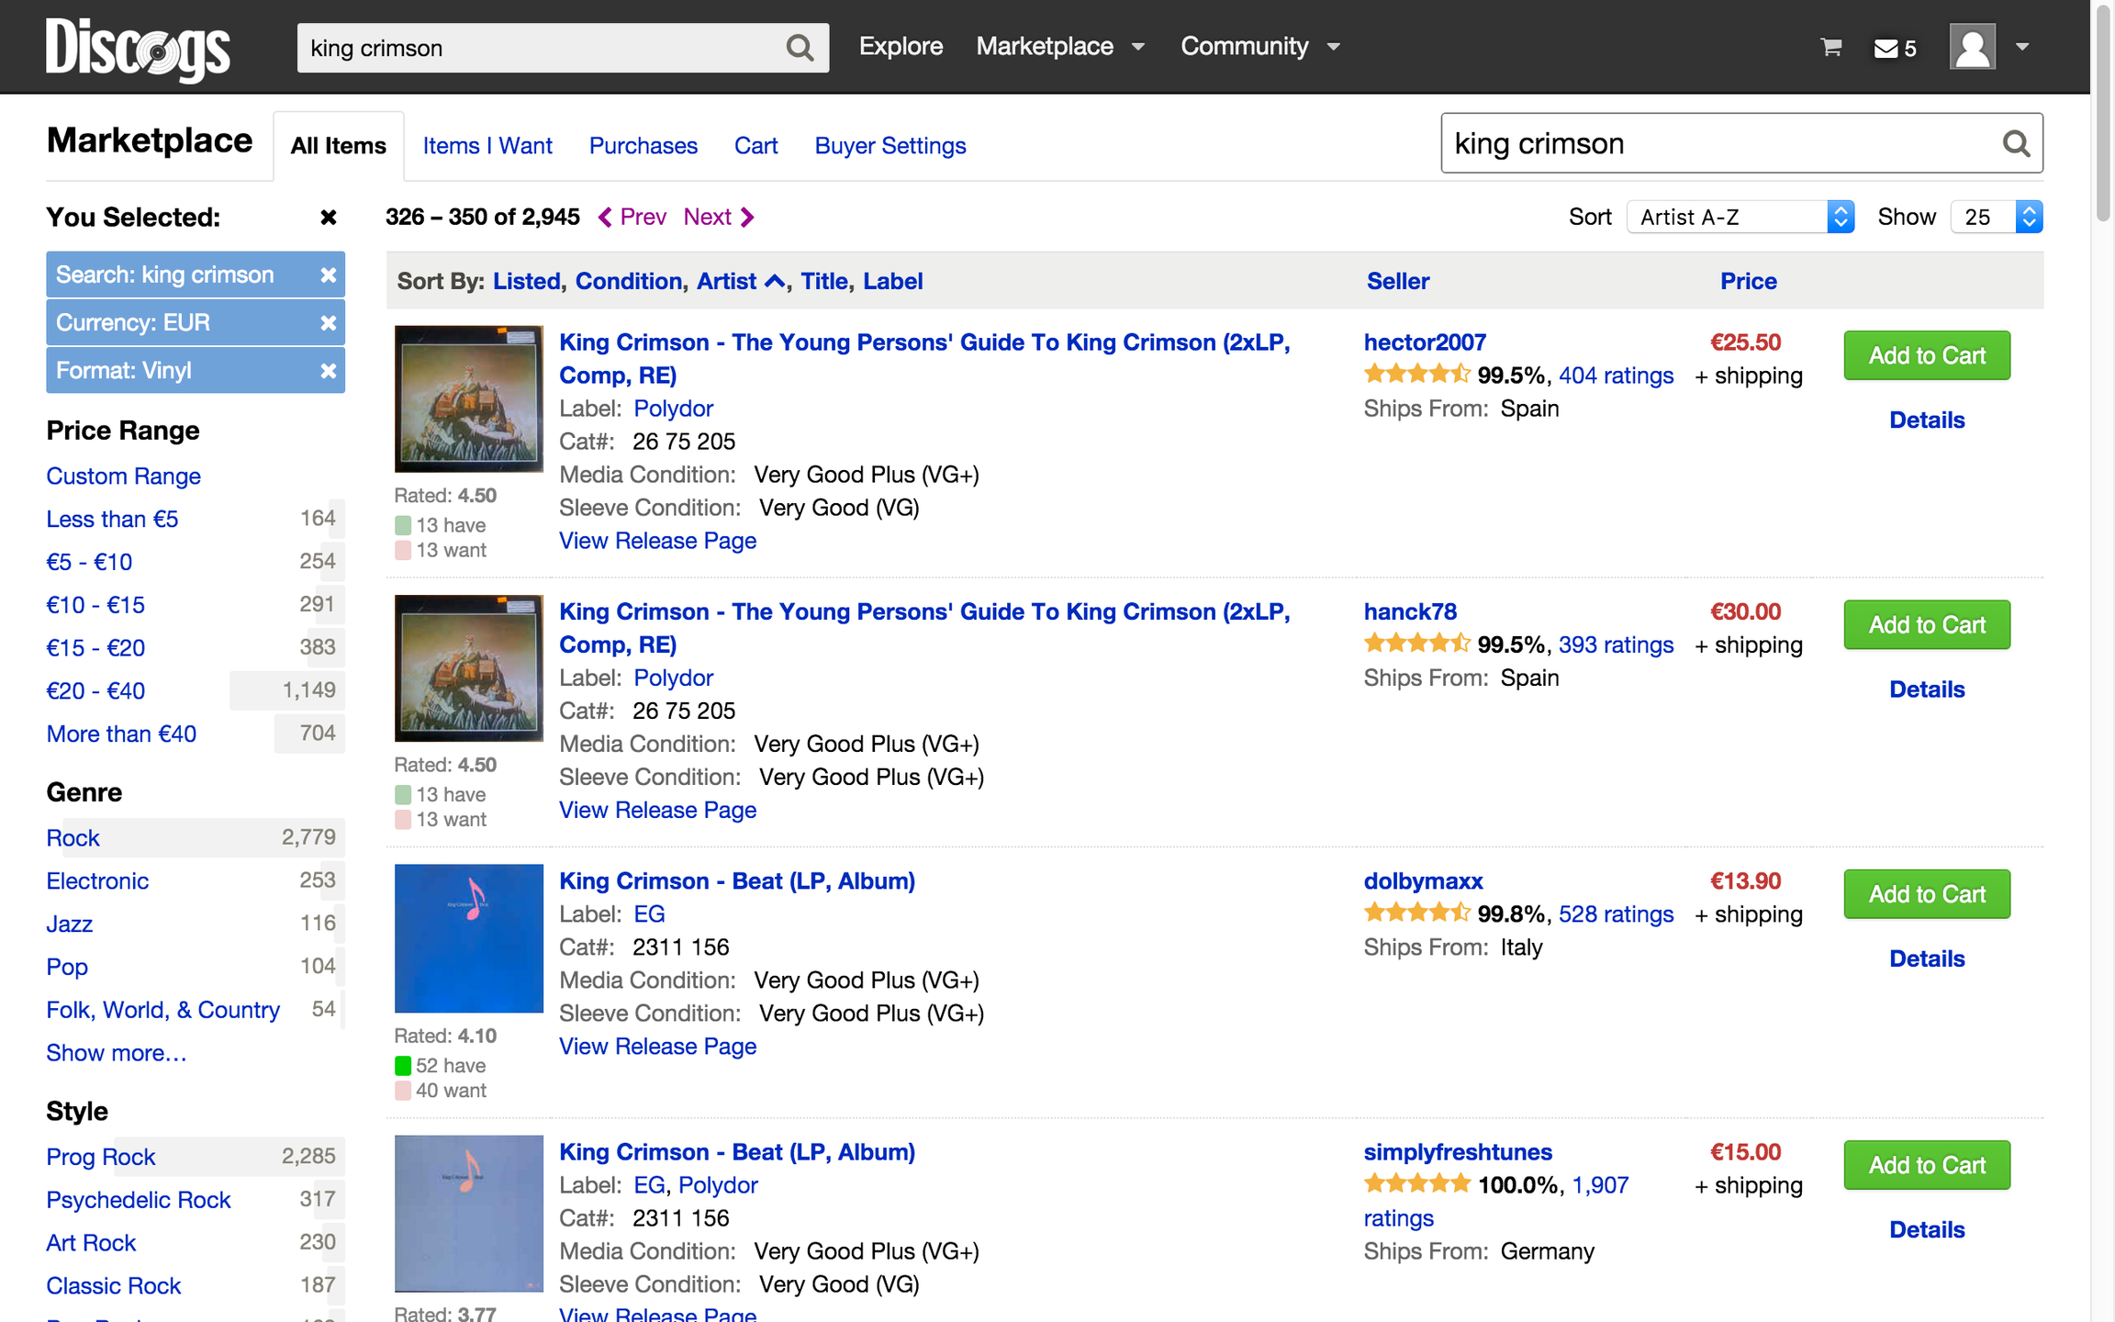Open the Cart tab
This screenshot has height=1322, width=2115.
click(x=755, y=146)
